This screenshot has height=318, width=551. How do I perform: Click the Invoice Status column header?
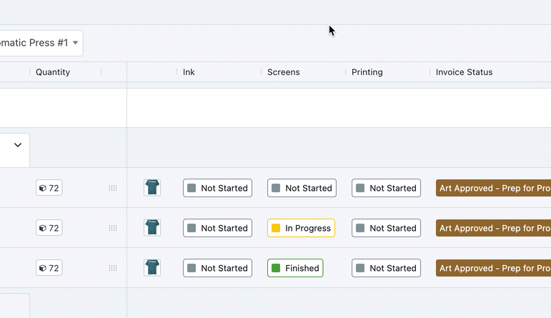(x=465, y=72)
